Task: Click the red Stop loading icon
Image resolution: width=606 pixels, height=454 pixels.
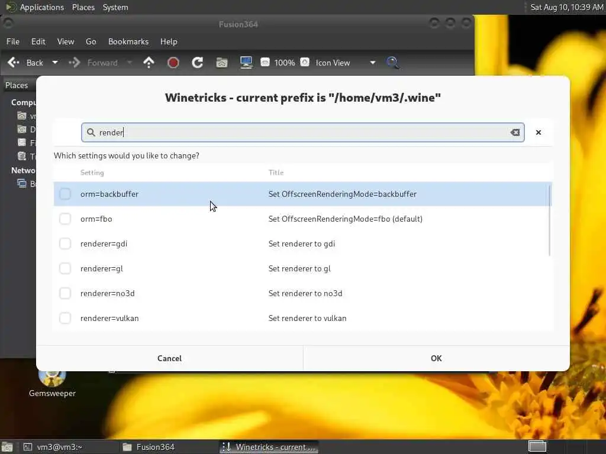Action: pos(173,63)
